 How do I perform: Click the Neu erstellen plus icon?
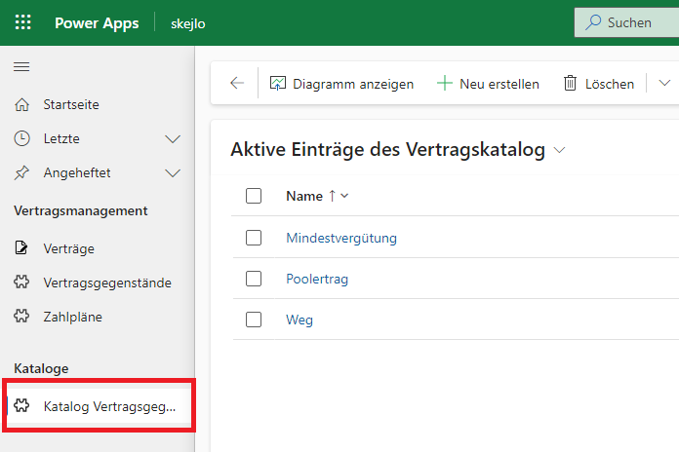(444, 84)
